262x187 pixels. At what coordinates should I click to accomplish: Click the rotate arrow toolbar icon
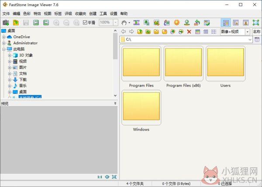197,23
